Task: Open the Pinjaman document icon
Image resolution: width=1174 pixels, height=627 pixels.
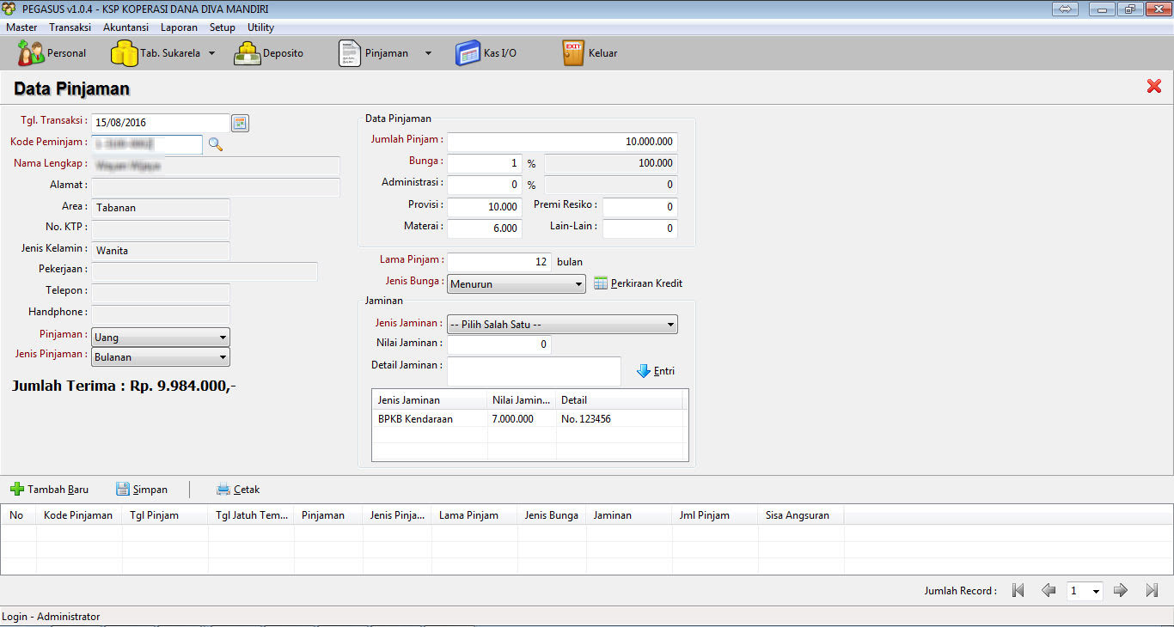Action: pyautogui.click(x=350, y=53)
